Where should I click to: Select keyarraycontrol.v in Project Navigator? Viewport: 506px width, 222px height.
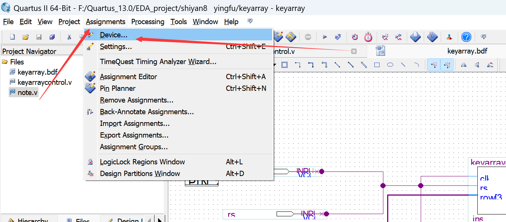click(45, 82)
